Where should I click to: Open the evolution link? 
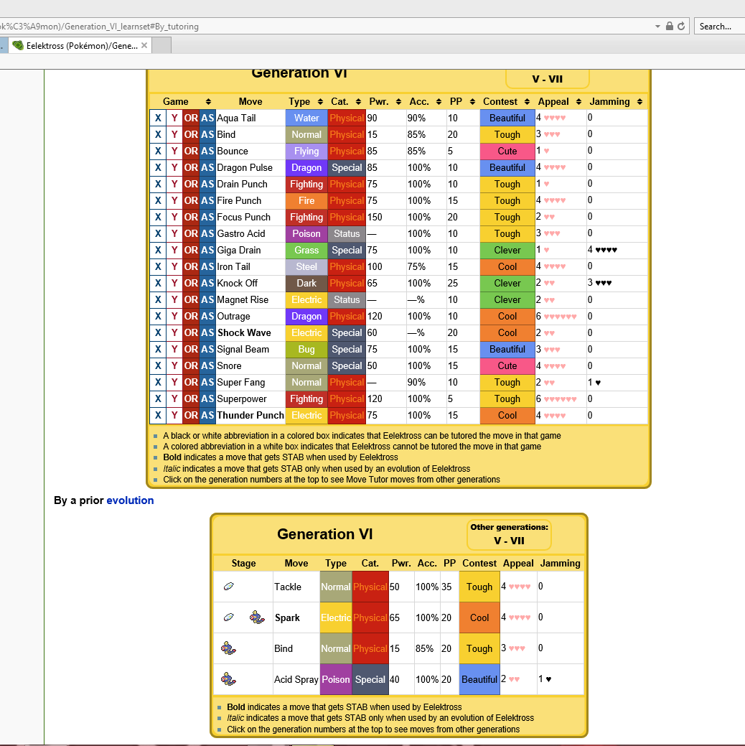tap(130, 500)
